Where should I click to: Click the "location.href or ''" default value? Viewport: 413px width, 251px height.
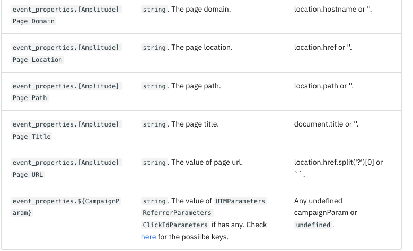pos(323,47)
